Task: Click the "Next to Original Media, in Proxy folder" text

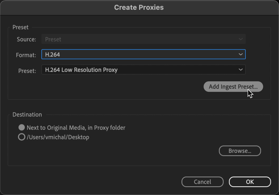Action: [76, 127]
